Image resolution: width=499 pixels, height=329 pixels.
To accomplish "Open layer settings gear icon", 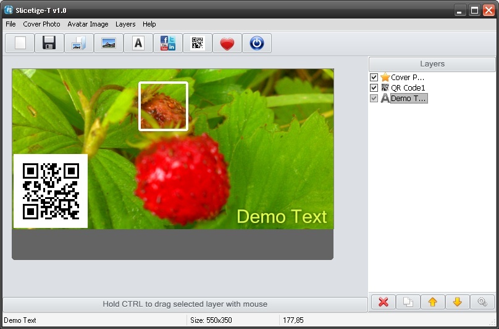I will 482,302.
